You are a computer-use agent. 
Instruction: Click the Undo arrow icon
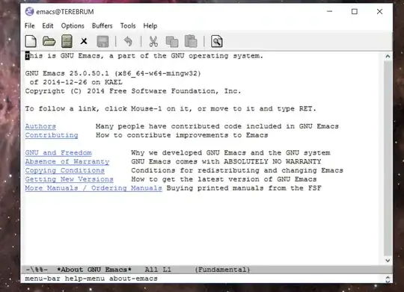(128, 41)
